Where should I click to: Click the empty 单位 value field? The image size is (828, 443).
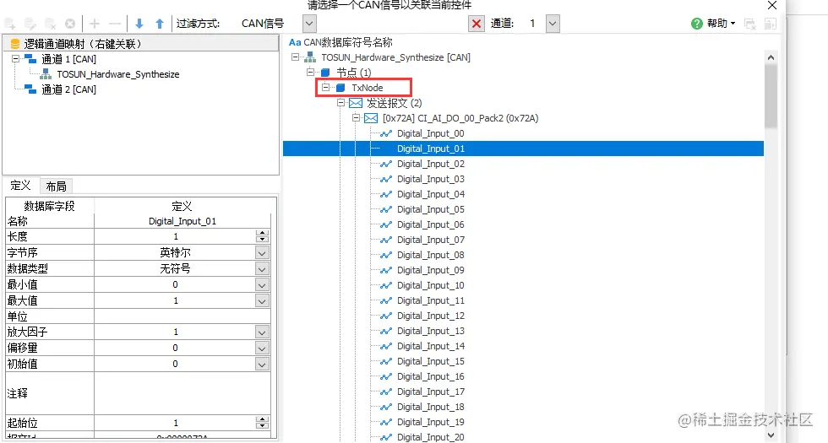point(182,316)
